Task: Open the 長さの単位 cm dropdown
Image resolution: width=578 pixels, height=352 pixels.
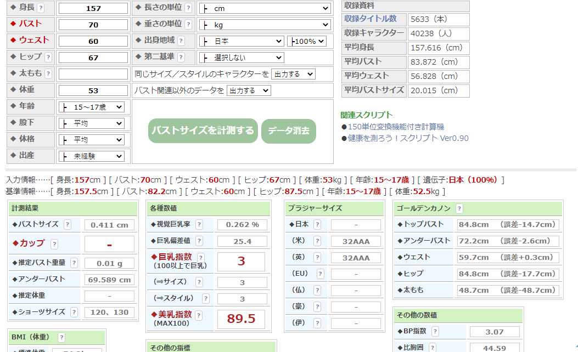Action: pos(266,9)
